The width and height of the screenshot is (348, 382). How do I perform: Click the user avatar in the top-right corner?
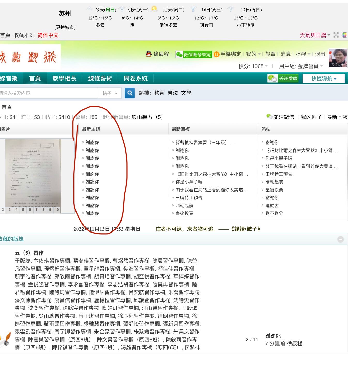pos(337,58)
